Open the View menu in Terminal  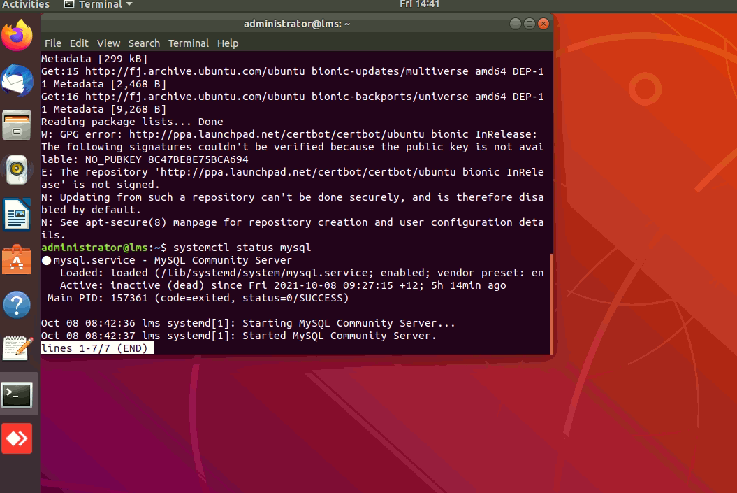click(x=108, y=43)
